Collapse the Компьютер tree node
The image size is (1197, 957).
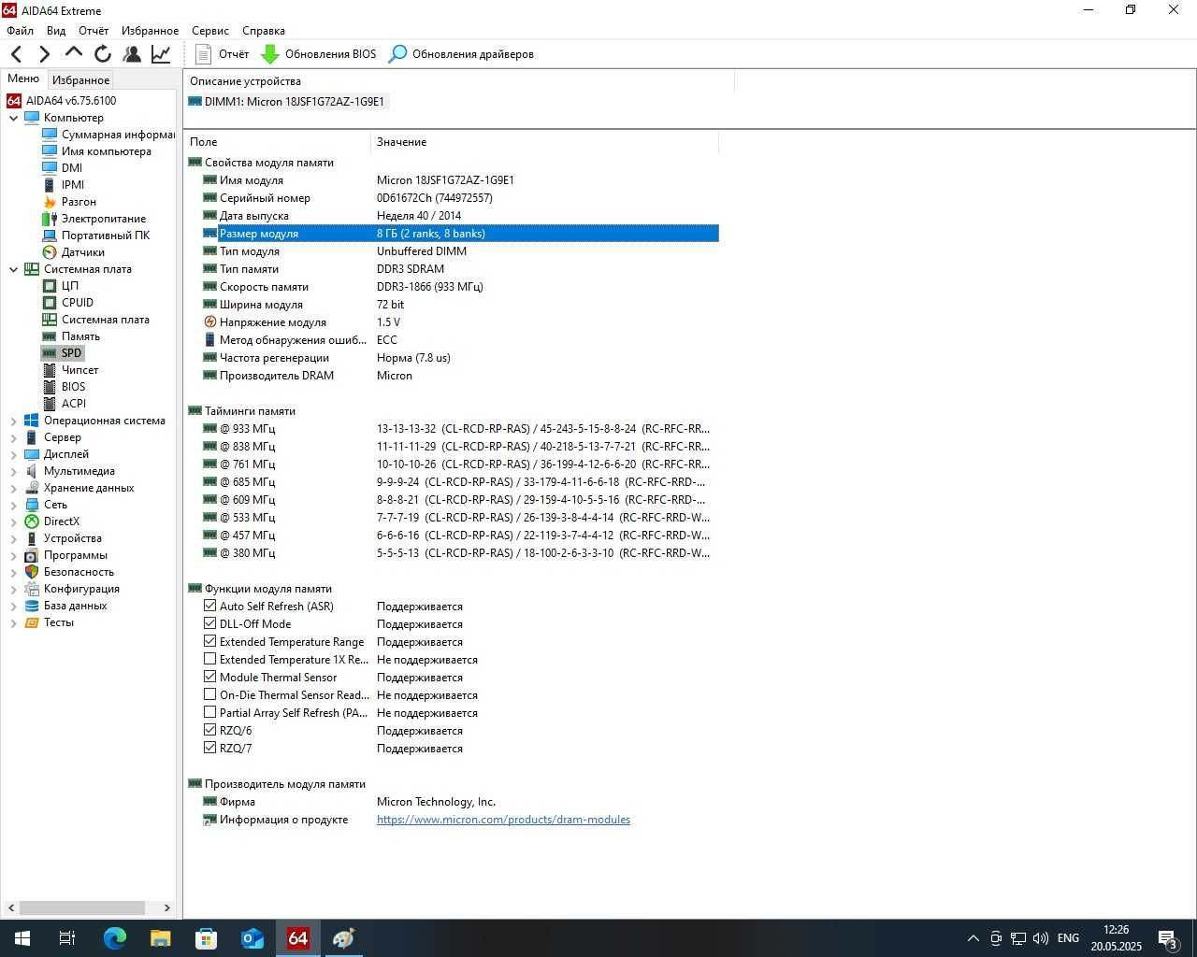coord(13,118)
